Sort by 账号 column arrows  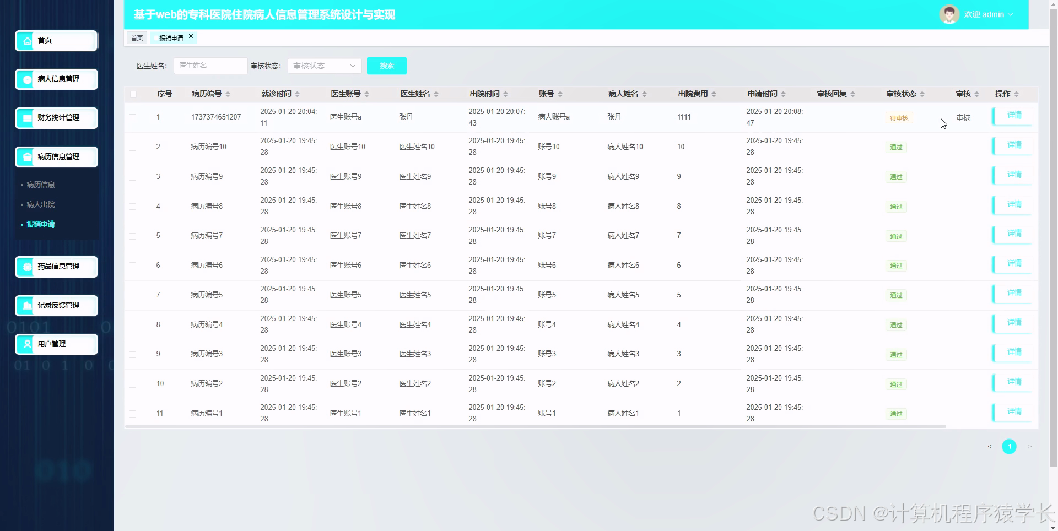coord(560,94)
